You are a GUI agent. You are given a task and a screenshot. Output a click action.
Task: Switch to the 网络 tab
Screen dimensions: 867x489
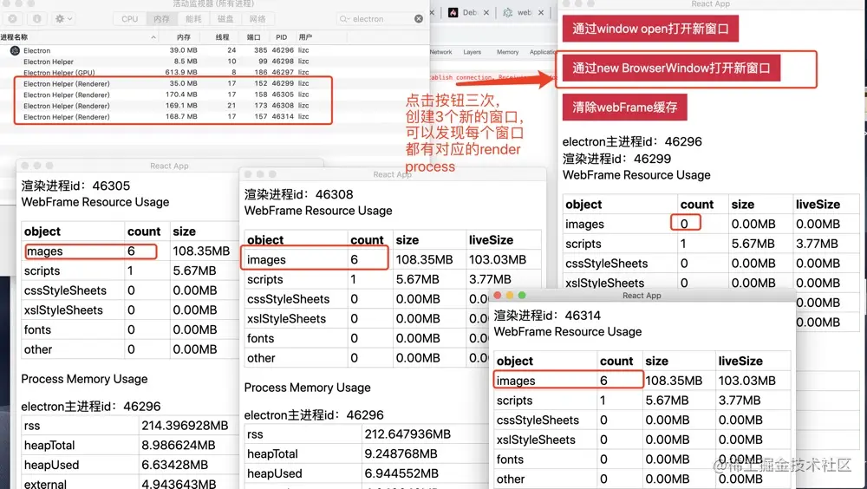coord(257,19)
